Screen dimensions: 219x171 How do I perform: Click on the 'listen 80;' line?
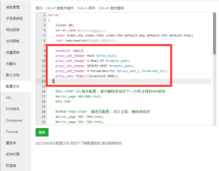[x=65, y=25]
